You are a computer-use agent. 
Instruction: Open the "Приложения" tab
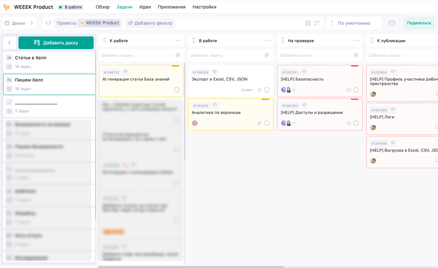click(172, 7)
